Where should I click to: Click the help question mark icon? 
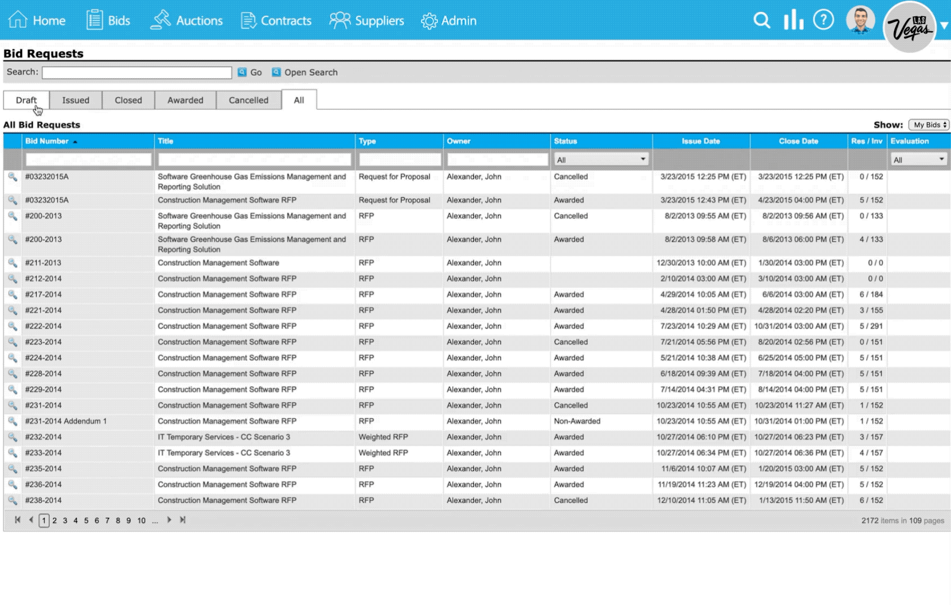pos(823,20)
